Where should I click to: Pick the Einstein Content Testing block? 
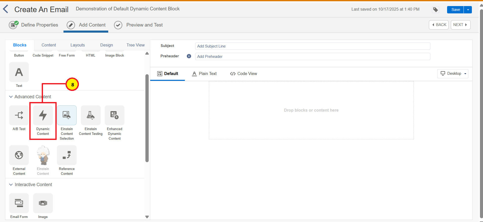pos(91,115)
